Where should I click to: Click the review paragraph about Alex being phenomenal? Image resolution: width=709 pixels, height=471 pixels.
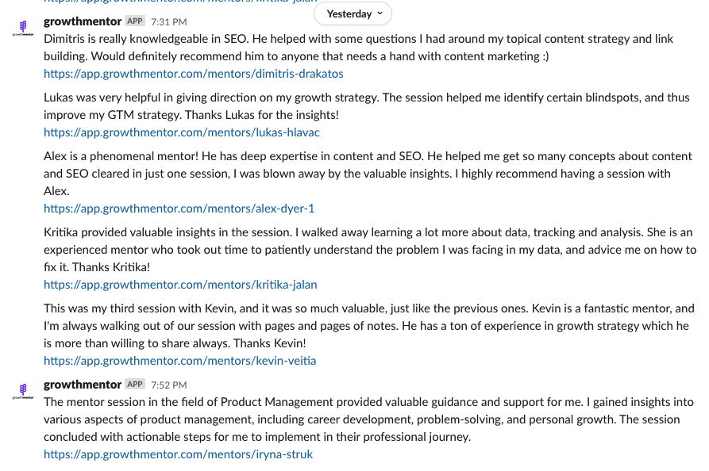pyautogui.click(x=368, y=174)
